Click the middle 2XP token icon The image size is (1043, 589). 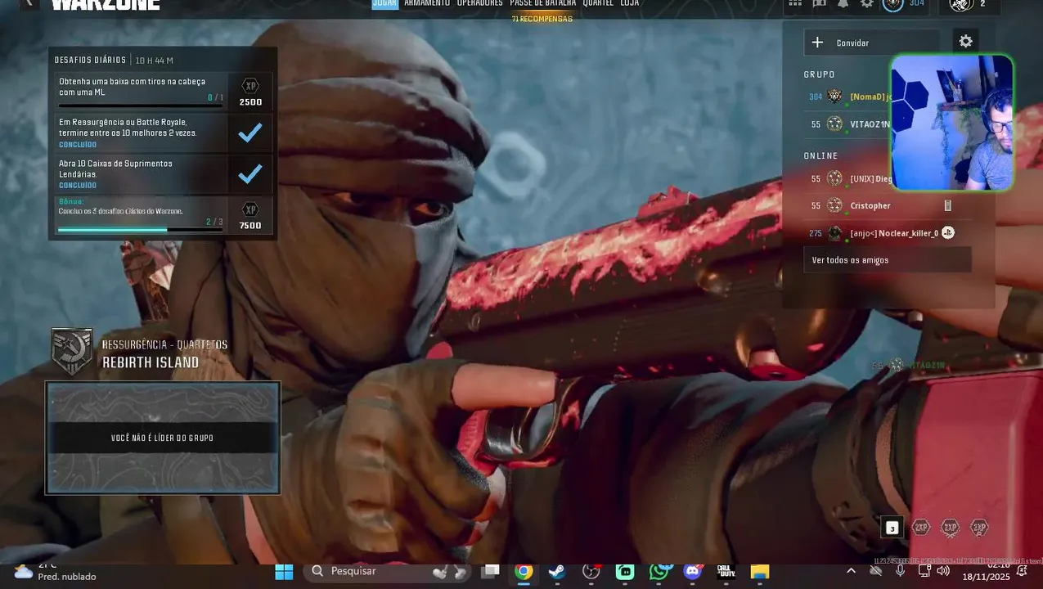pos(950,528)
